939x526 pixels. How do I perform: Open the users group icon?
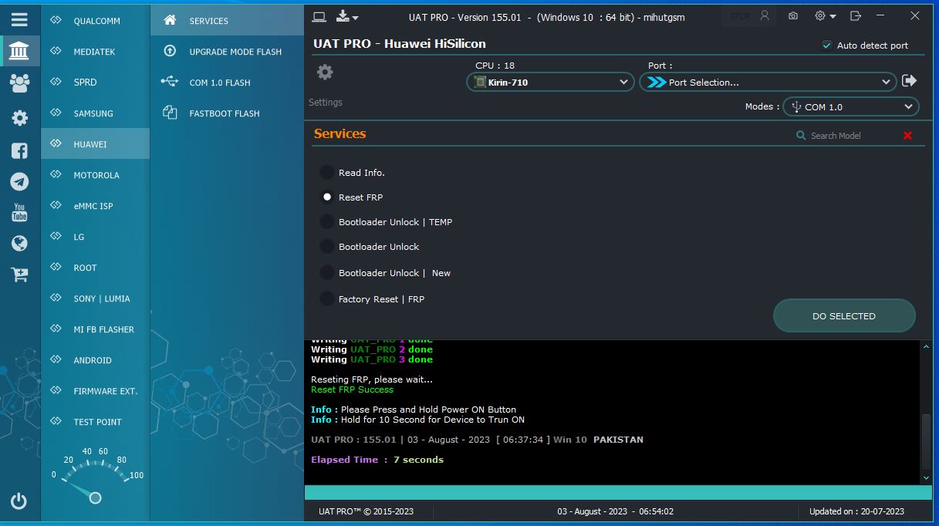click(x=19, y=83)
